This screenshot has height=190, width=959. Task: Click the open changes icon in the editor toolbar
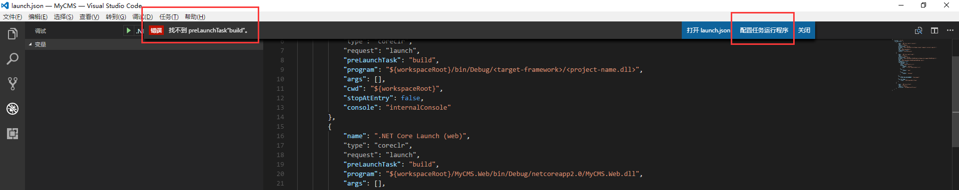pos(919,30)
